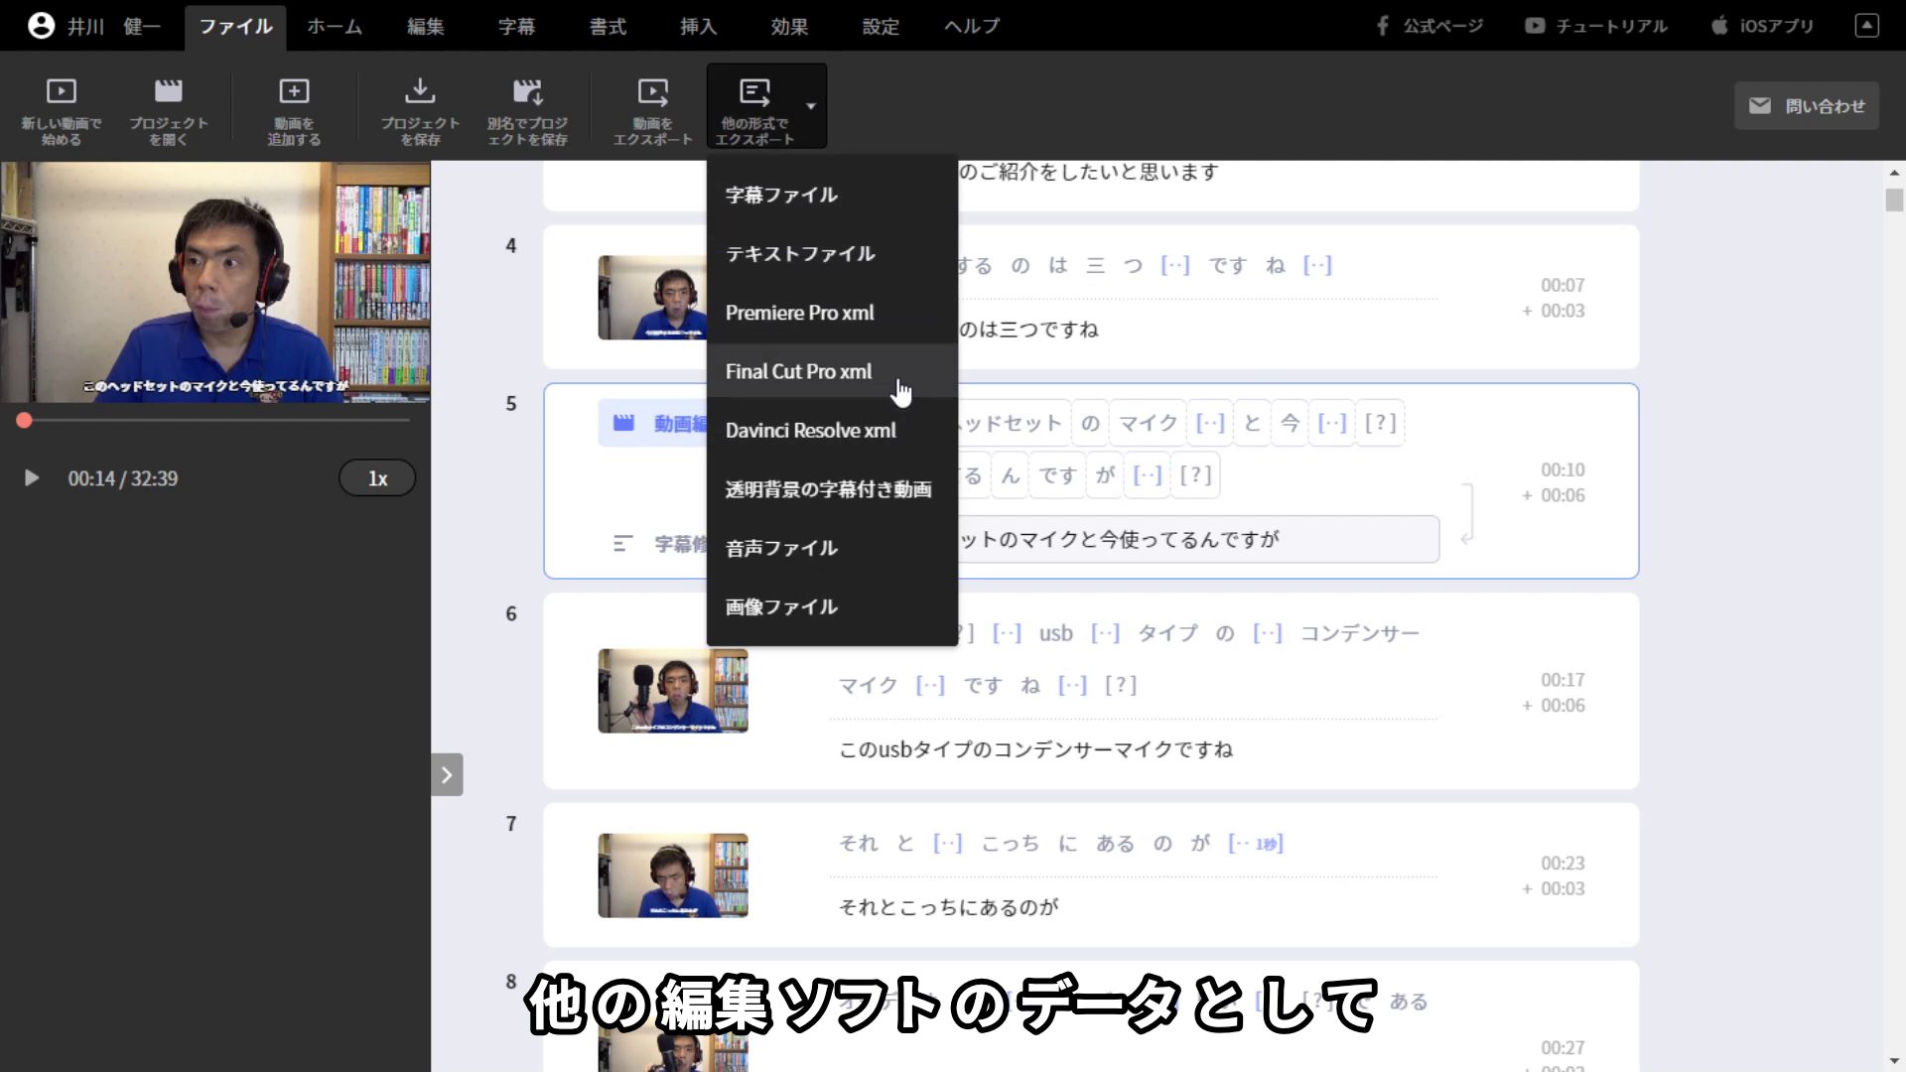This screenshot has width=1906, height=1072.
Task: Click timestamp 00:17 of clip 6
Action: click(x=1563, y=680)
